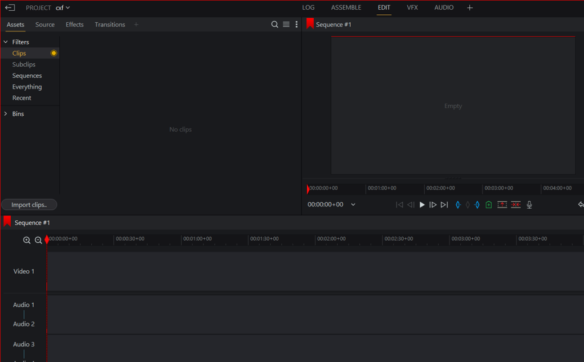Select the Clips filter
Viewport: 584px width, 362px height.
coord(19,53)
